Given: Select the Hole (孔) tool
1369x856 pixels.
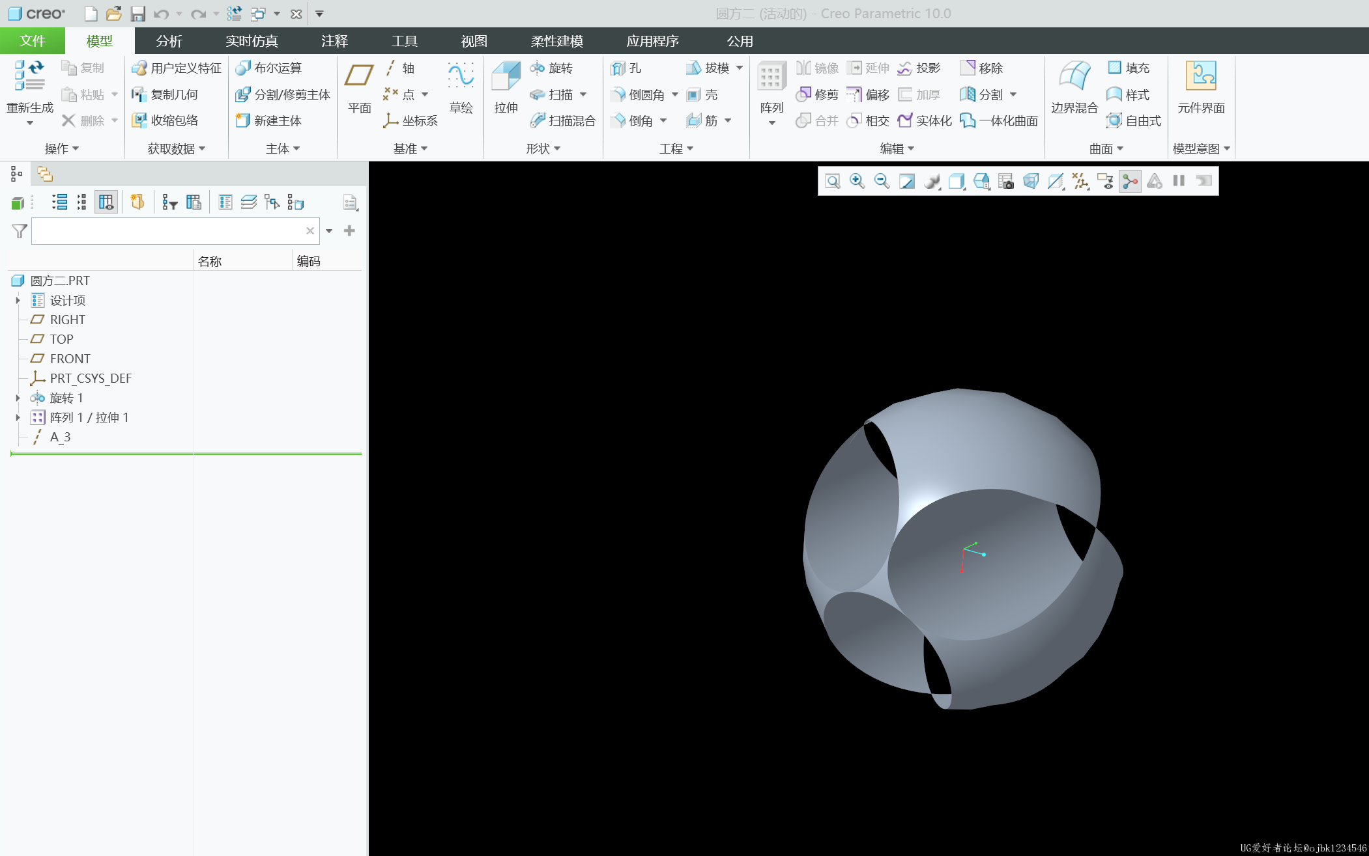Looking at the screenshot, I should pyautogui.click(x=626, y=68).
